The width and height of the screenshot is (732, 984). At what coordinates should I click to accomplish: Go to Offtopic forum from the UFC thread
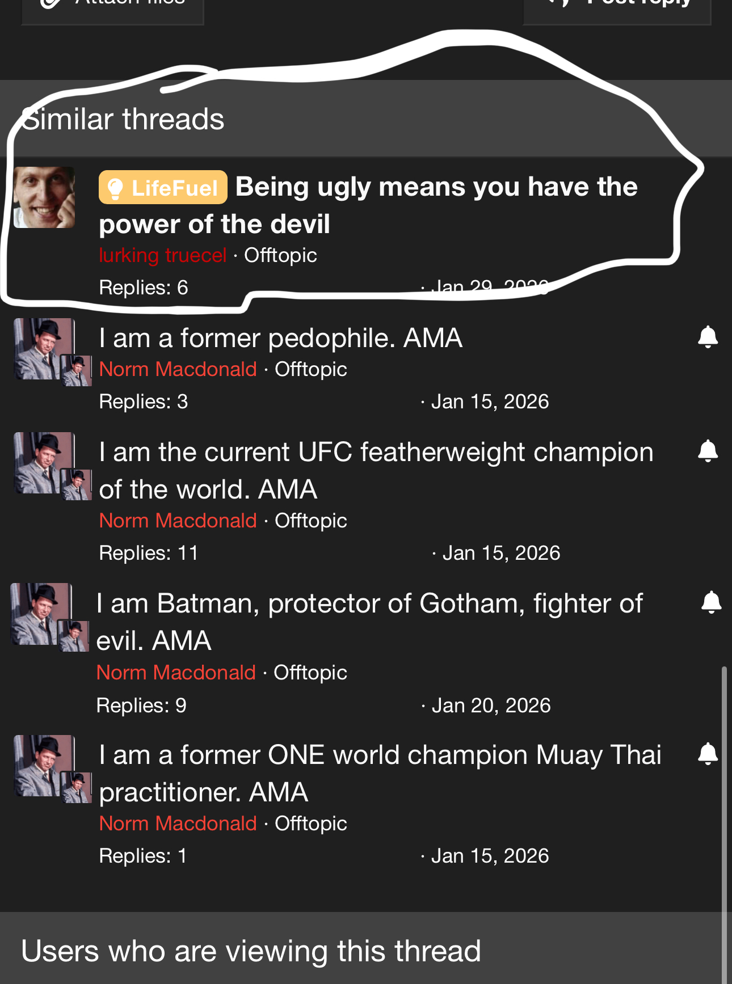click(x=310, y=521)
